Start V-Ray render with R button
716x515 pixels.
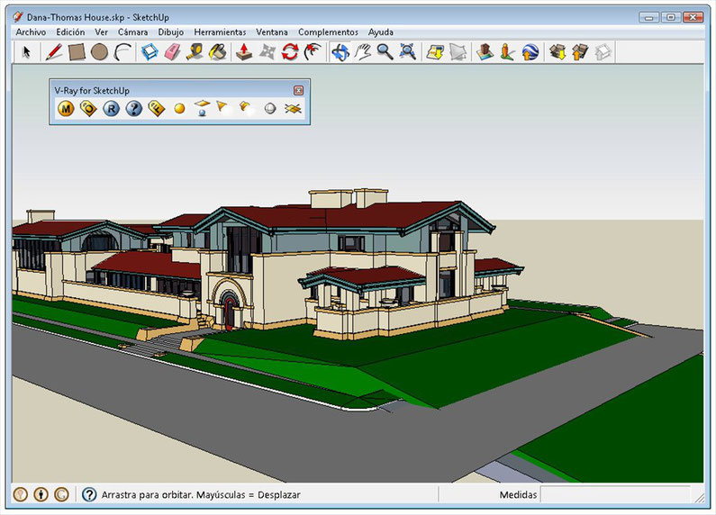click(111, 109)
